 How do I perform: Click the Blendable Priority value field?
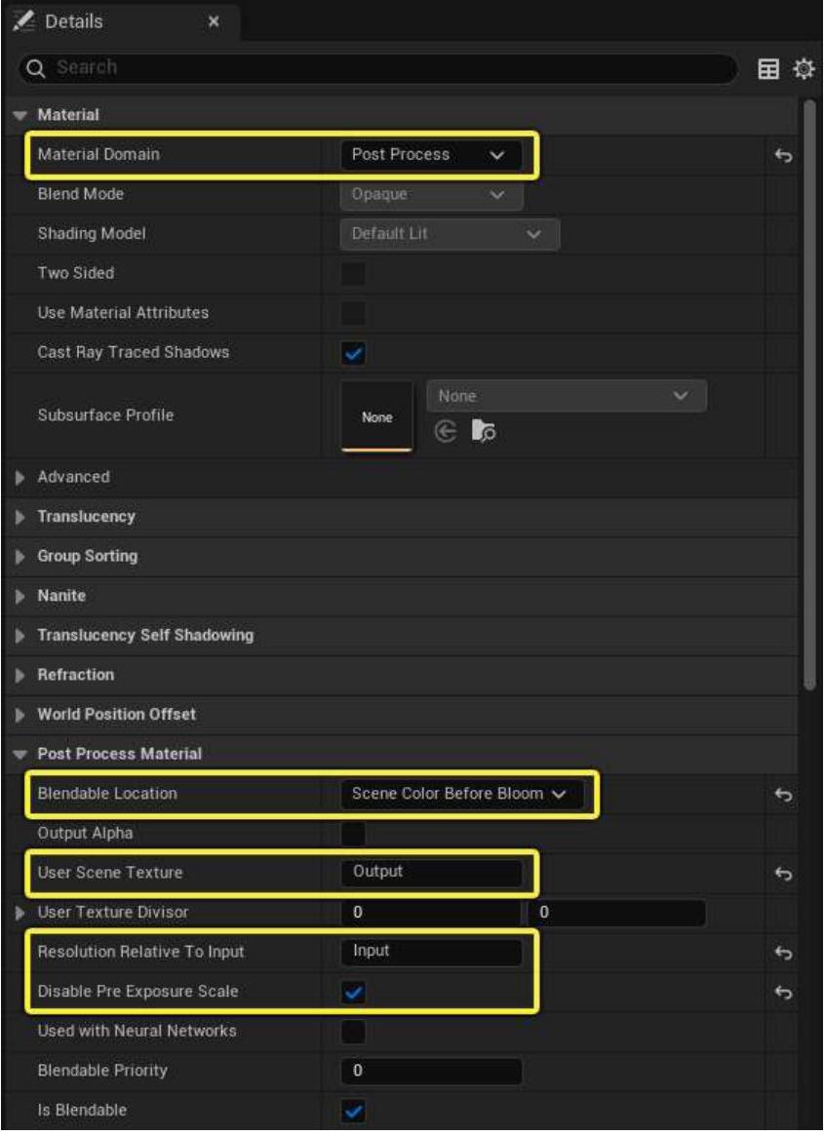431,1071
